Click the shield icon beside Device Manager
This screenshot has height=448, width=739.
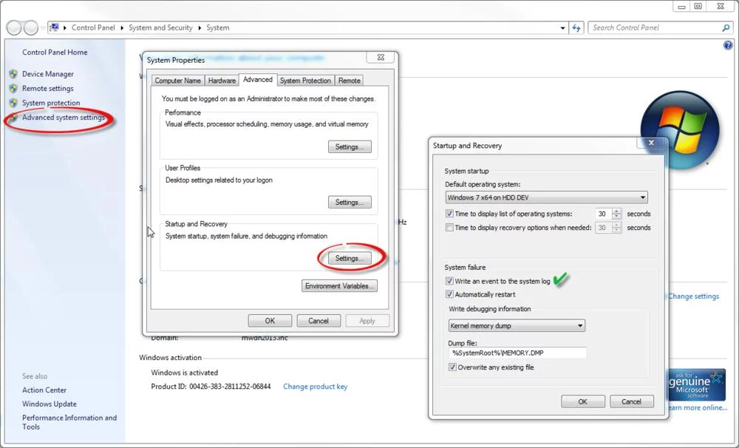[x=13, y=74]
